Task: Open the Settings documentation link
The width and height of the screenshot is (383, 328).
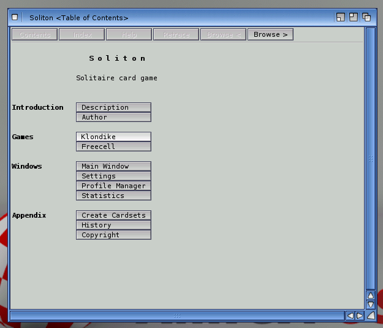Action: click(113, 176)
